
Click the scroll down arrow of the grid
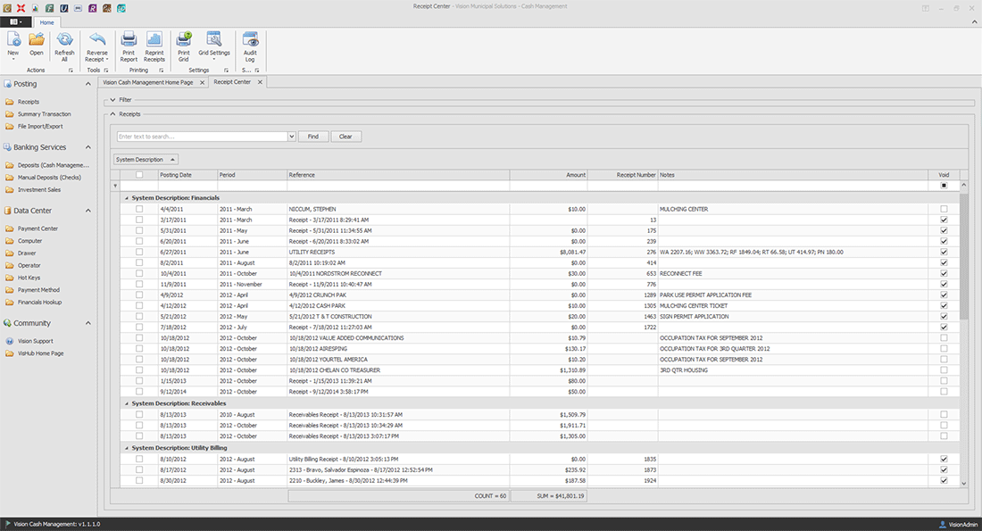pos(963,484)
